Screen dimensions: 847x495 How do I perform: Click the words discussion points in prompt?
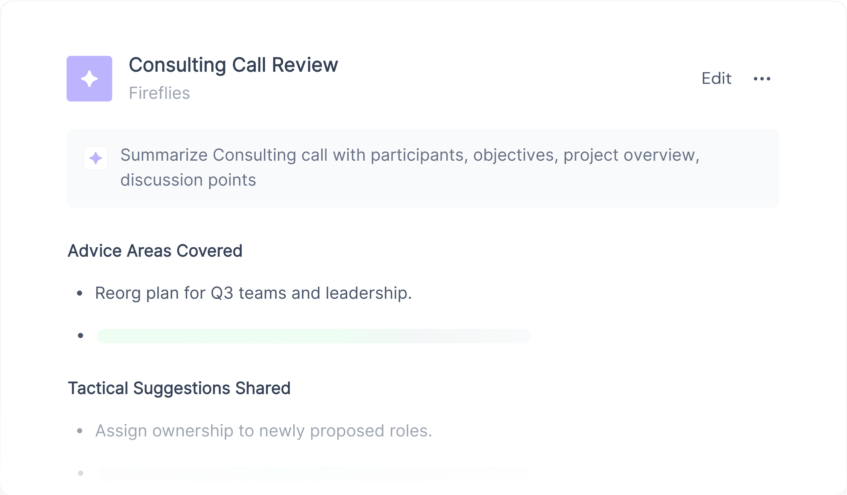point(188,180)
